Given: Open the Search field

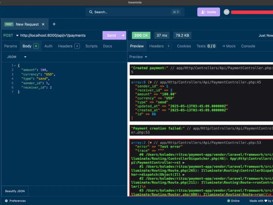Looking at the screenshot, I should click(x=135, y=12).
